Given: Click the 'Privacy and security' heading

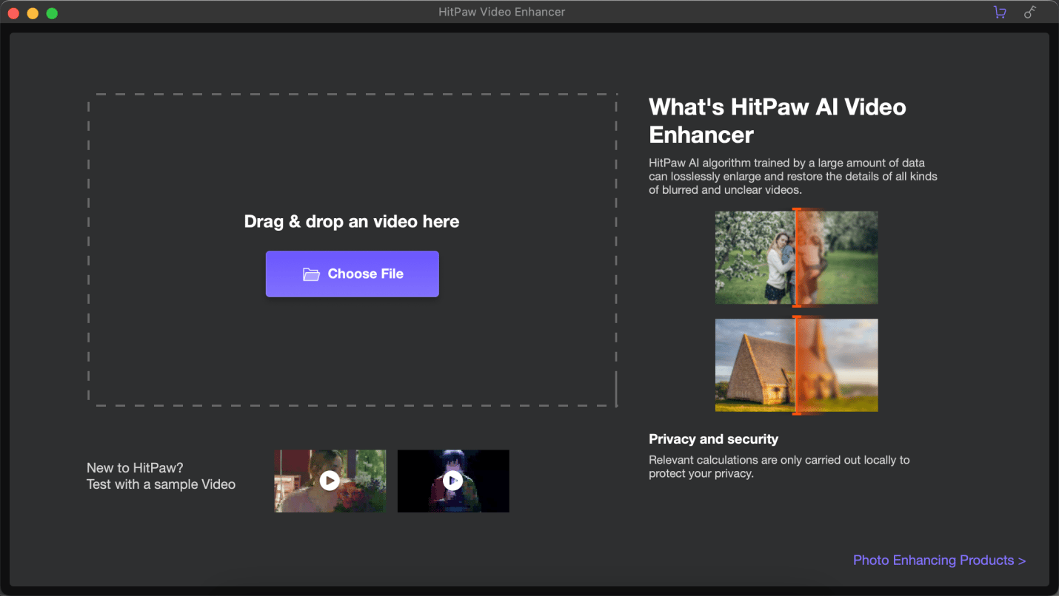Looking at the screenshot, I should pyautogui.click(x=713, y=439).
